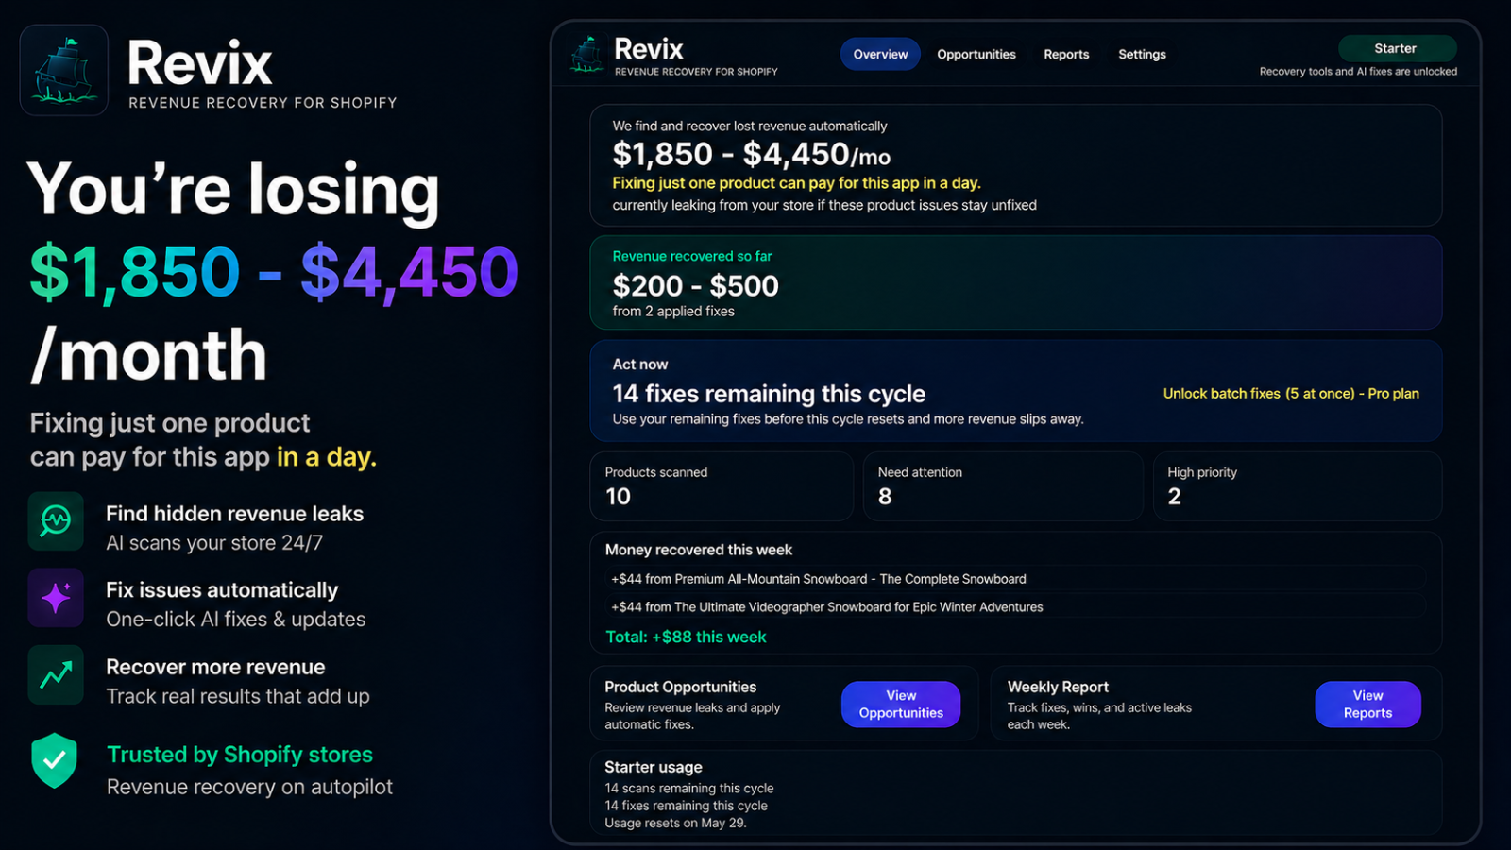1511x850 pixels.
Task: Click the Recover more revenue heading
Action: coord(215,667)
